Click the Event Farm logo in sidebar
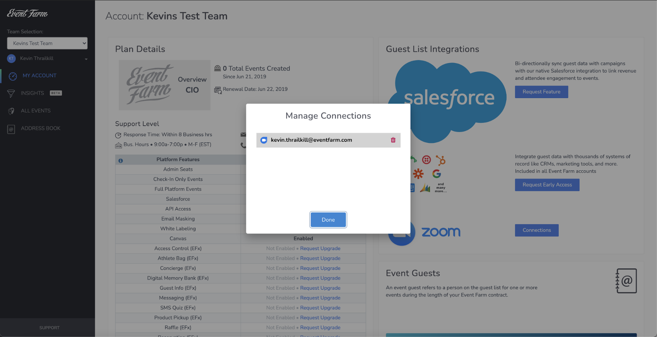 coord(28,13)
